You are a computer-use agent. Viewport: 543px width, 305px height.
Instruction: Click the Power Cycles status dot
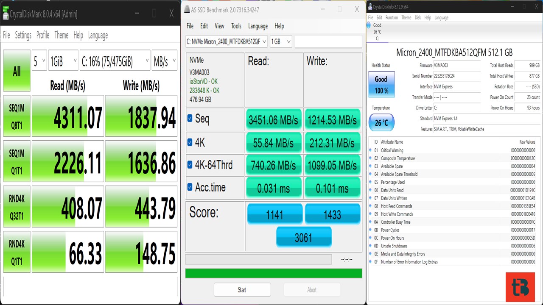tap(371, 230)
